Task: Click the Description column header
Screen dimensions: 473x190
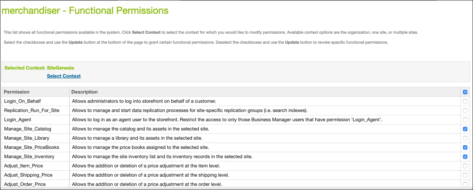Action: pos(85,92)
